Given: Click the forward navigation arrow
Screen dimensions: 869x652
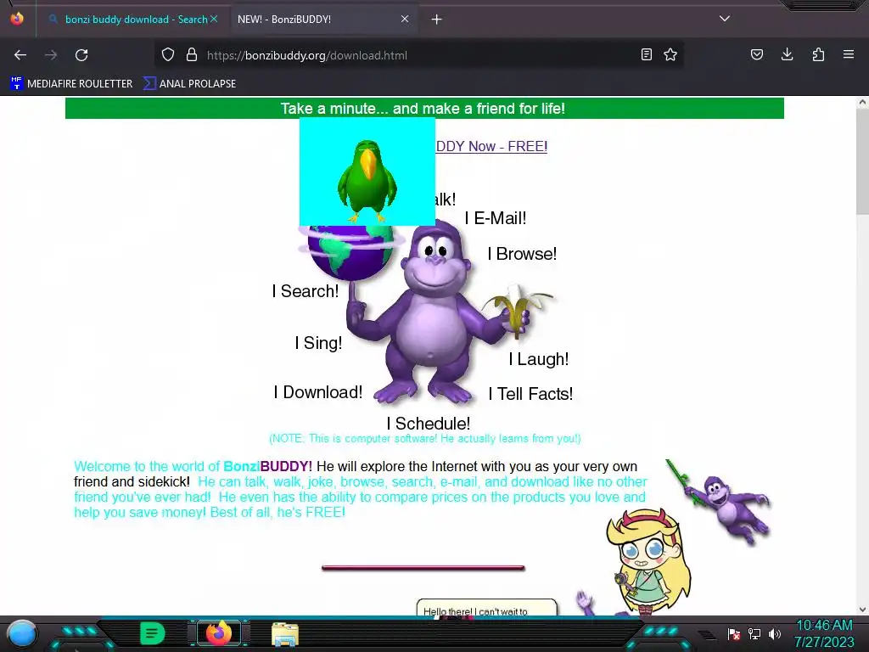Looking at the screenshot, I should pos(51,55).
